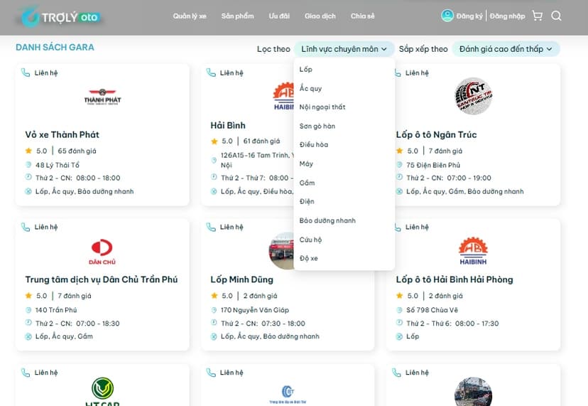Click phone icon on Hải Bình card
The width and height of the screenshot is (588, 406).
211,73
